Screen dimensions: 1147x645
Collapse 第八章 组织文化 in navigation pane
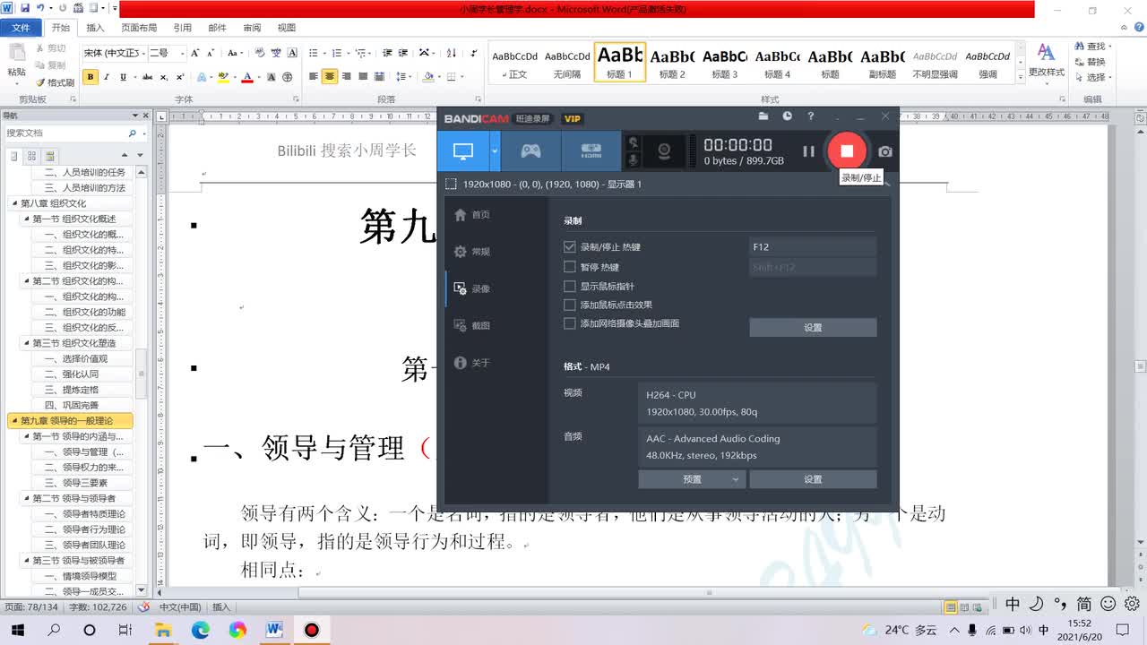pos(13,203)
